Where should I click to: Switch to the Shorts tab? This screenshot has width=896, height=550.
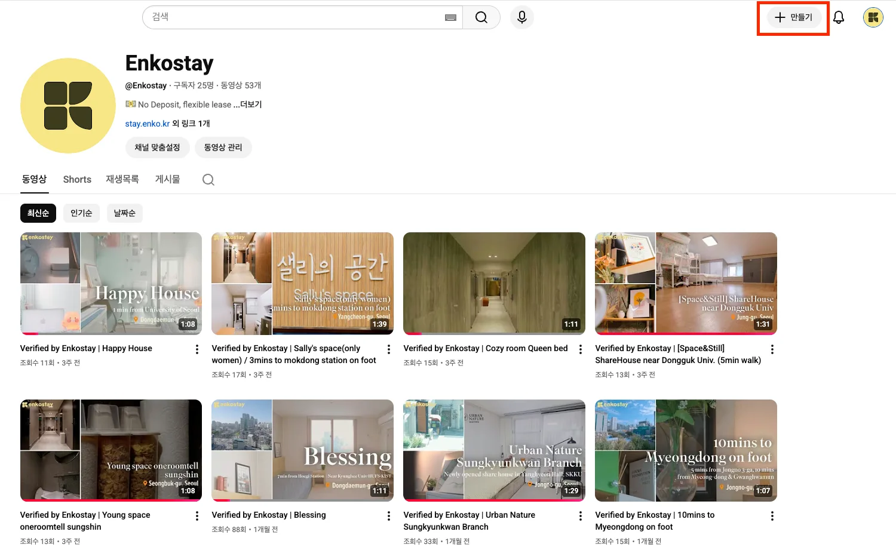pos(77,179)
